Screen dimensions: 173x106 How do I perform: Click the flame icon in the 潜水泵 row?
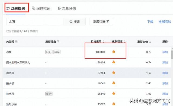[x=114, y=72]
